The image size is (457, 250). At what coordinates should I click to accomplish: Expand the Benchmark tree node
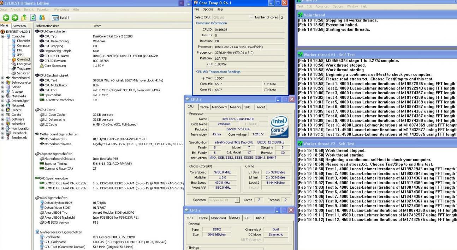tap(3, 138)
